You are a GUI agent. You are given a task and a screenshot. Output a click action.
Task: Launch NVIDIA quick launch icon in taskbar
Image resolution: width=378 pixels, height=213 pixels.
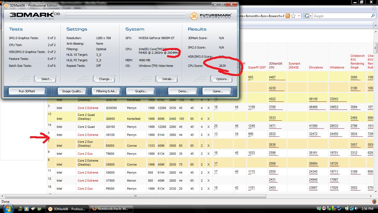tap(20, 209)
